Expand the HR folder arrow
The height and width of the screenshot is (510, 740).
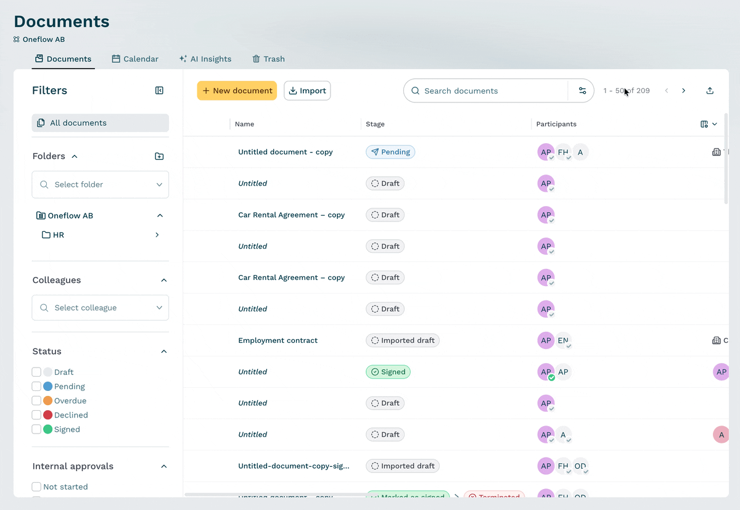click(x=157, y=235)
